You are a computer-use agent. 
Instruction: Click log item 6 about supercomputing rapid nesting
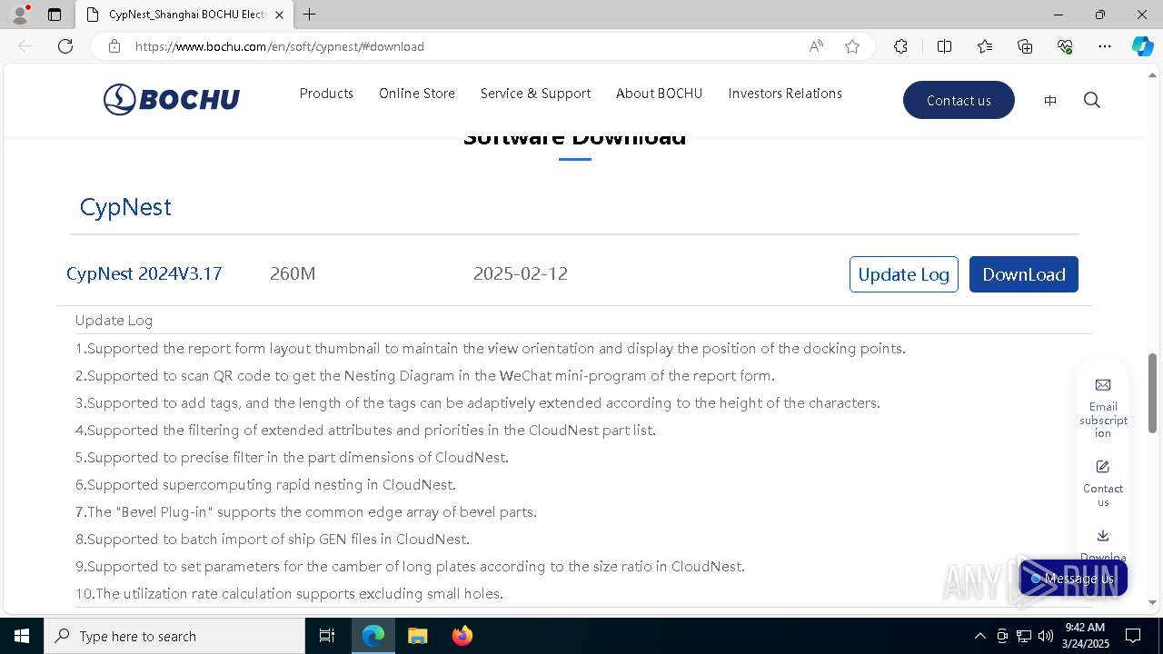point(265,484)
